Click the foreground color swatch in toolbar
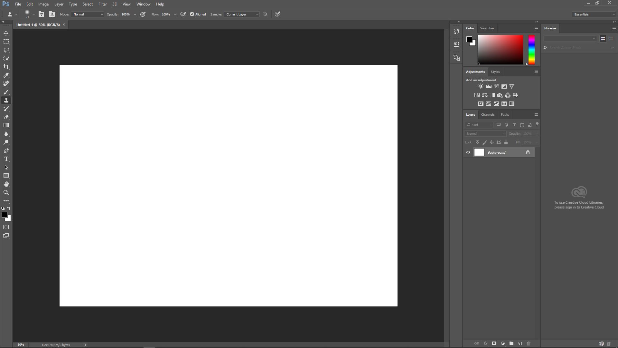This screenshot has height=348, width=618. (4, 215)
